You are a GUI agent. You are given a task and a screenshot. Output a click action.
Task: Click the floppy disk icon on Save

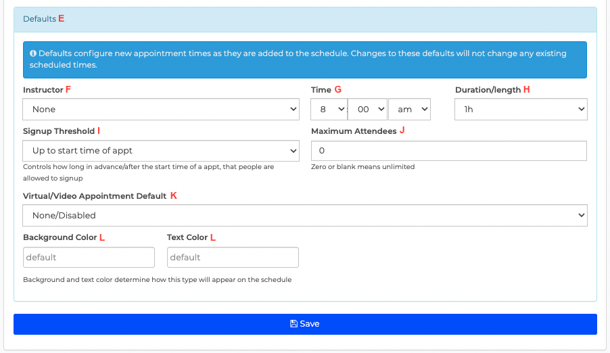click(294, 324)
